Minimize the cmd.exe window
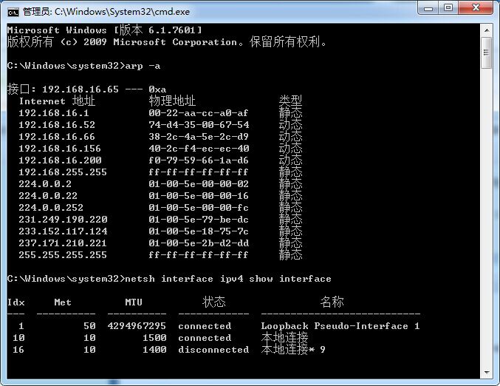Viewport: 500px width, 386px height. pyautogui.click(x=428, y=8)
